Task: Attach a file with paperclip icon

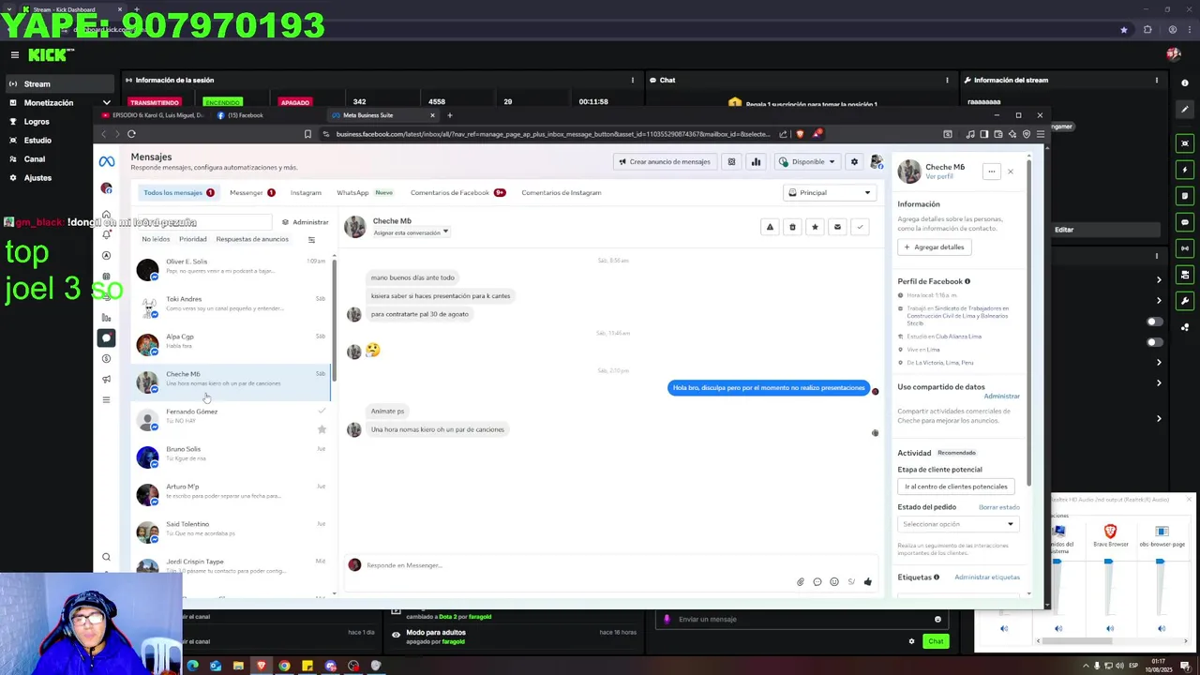Action: coord(801,582)
